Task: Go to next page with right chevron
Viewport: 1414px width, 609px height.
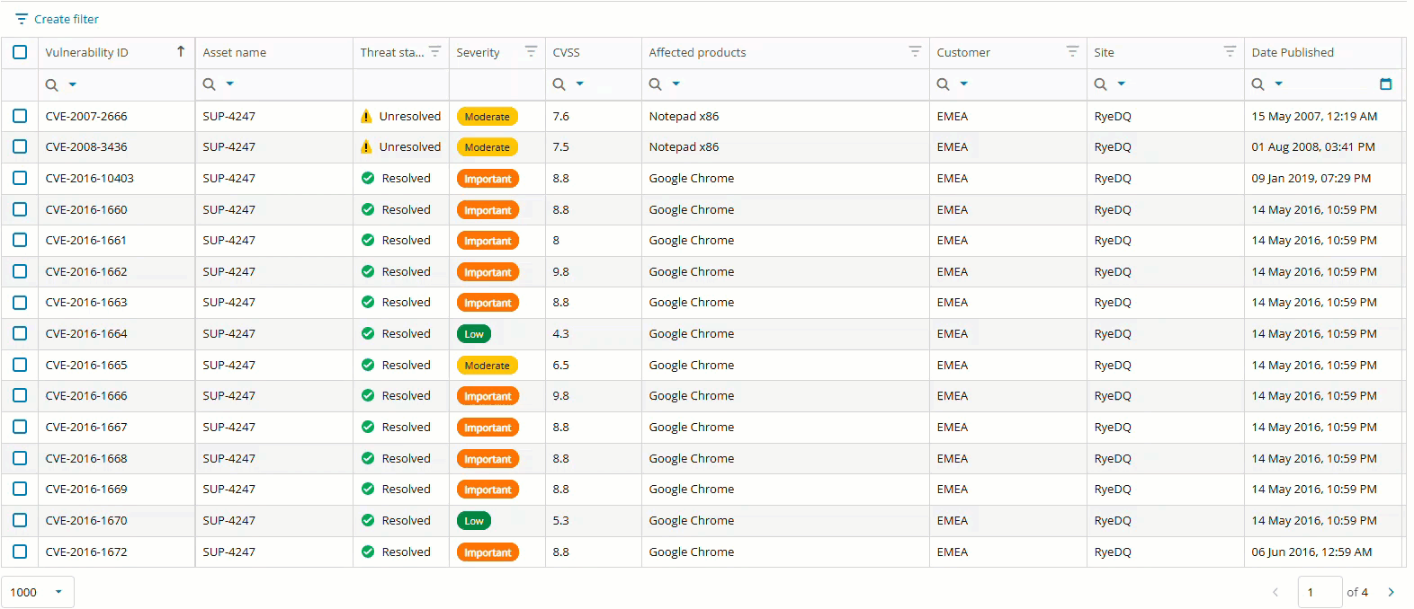Action: (x=1391, y=592)
